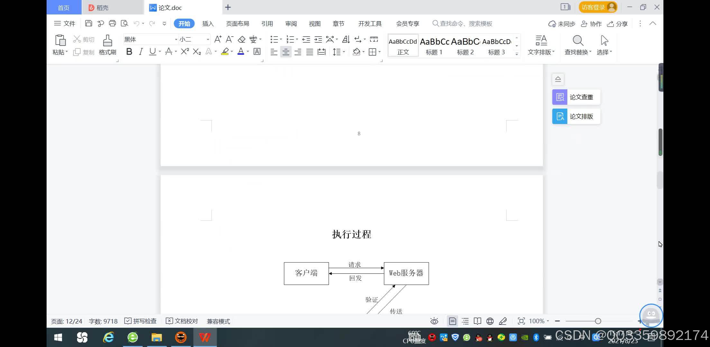Click 论文排版 button

[576, 116]
